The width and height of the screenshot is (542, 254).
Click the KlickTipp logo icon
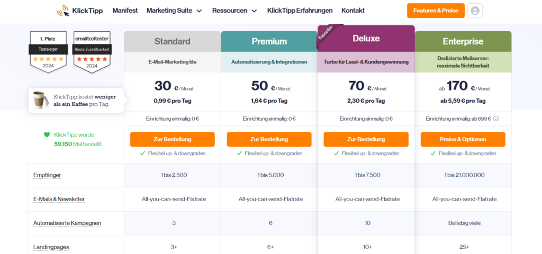pos(62,11)
